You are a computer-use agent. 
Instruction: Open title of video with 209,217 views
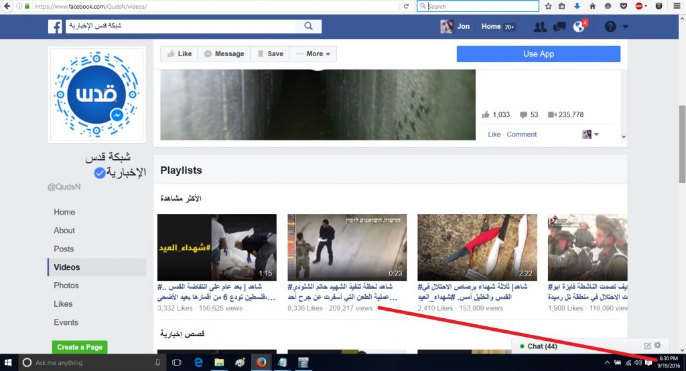(x=342, y=291)
